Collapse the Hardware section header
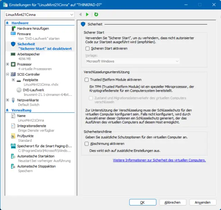Screen dimensions: 221x210 [x=8, y=23]
